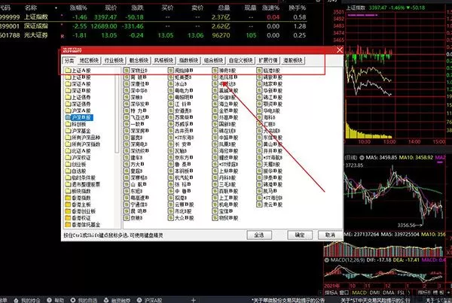
Task: Switch to the 行业板块 tab
Action: click(x=115, y=60)
